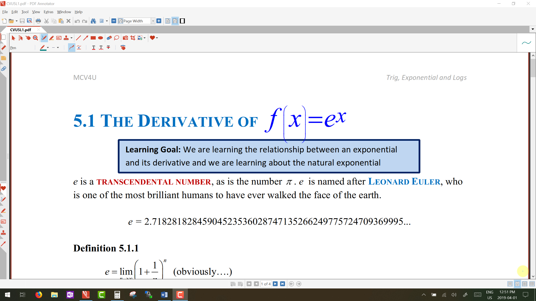Jump to the last page
This screenshot has width=536, height=301.
click(x=283, y=284)
